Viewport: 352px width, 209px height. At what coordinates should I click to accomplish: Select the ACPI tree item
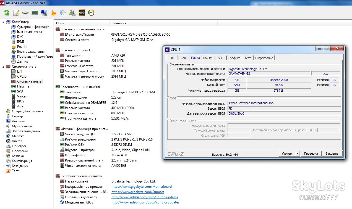[21, 106]
